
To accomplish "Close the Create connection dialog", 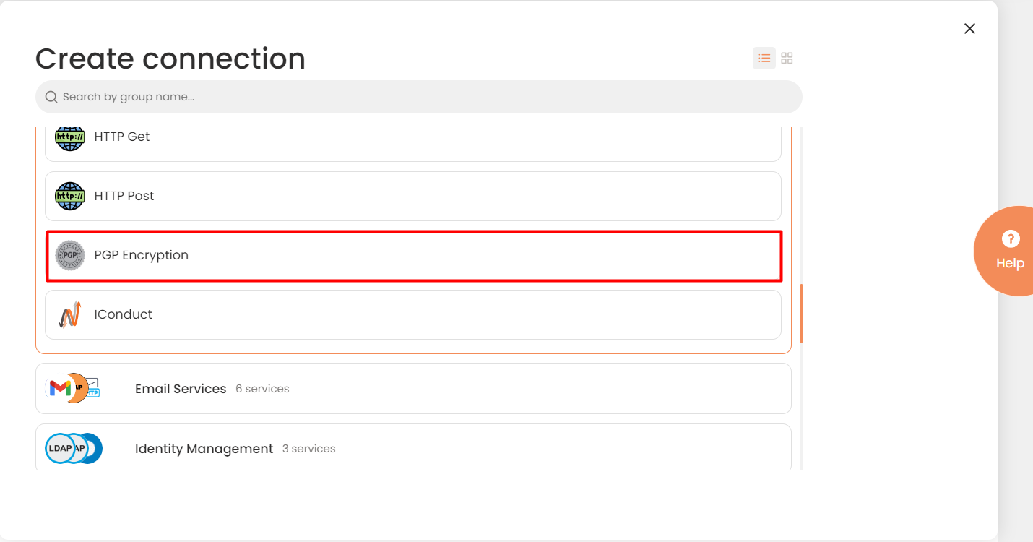I will [969, 28].
